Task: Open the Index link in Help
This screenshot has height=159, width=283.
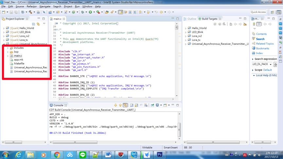Action: point(259,53)
